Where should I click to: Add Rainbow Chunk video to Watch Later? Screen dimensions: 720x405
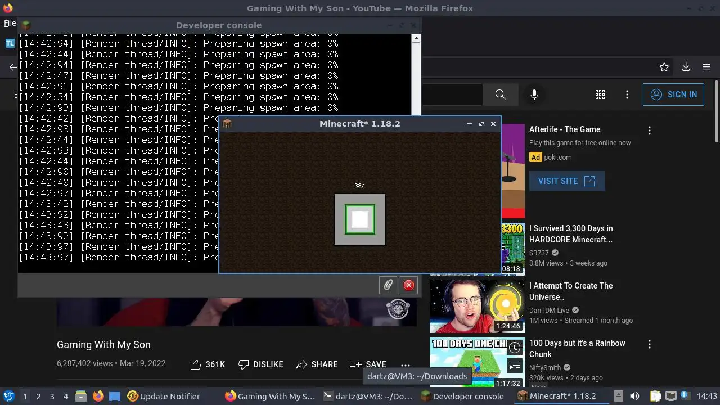[x=515, y=348]
